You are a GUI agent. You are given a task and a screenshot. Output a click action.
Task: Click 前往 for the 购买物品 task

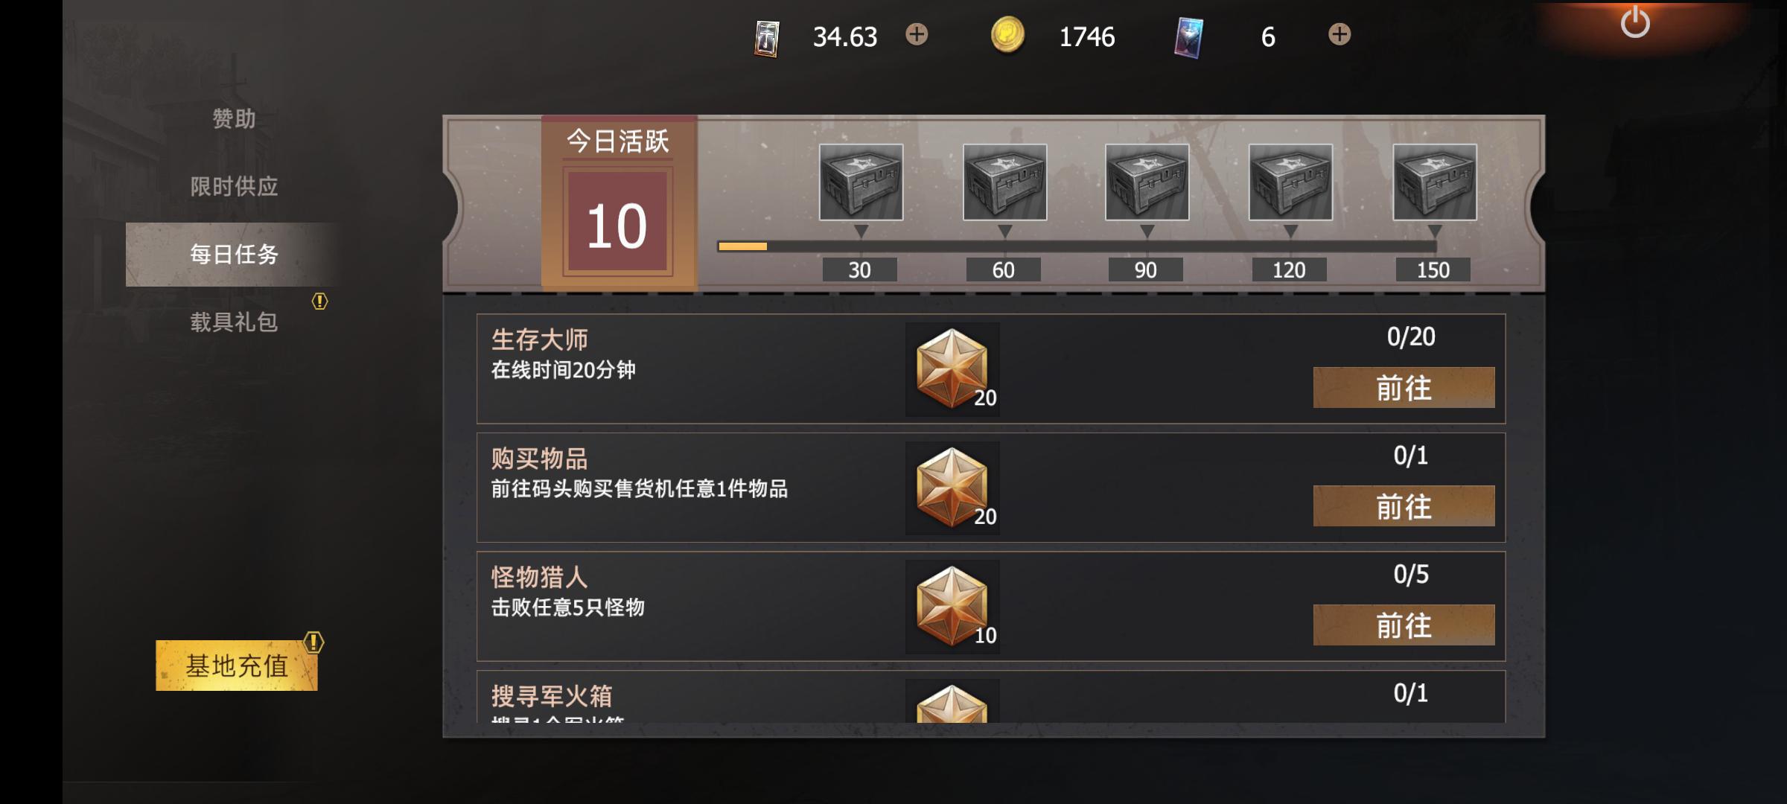point(1404,506)
